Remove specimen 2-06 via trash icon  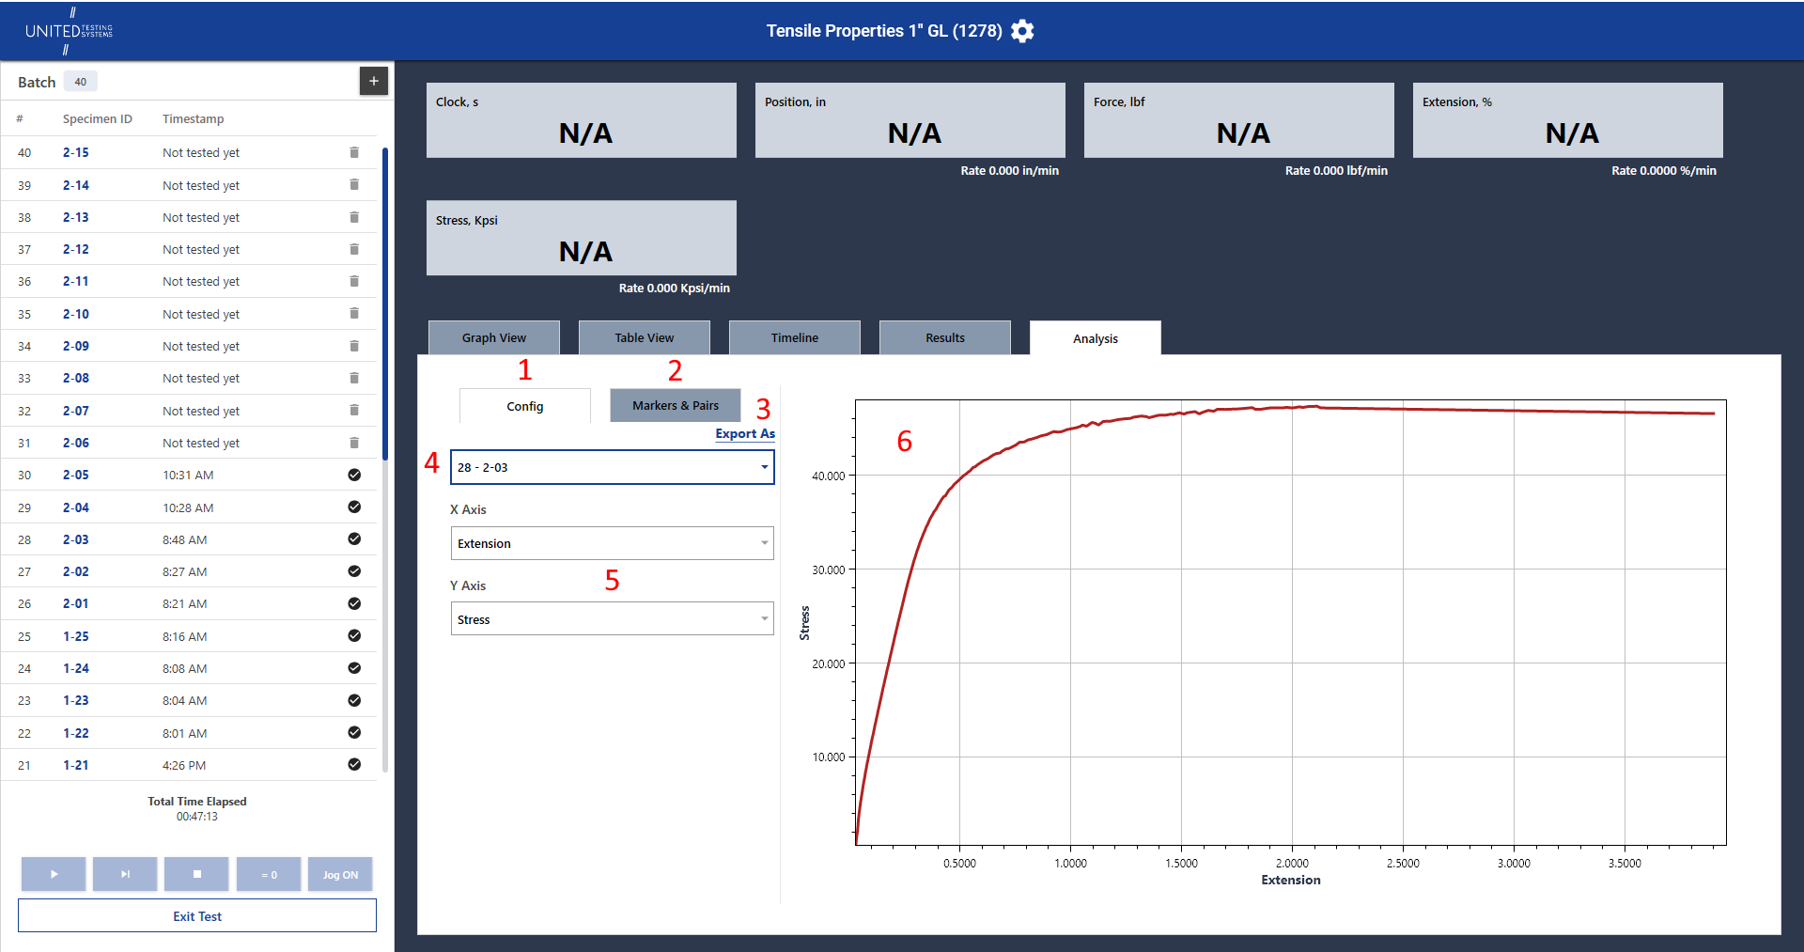[x=354, y=442]
